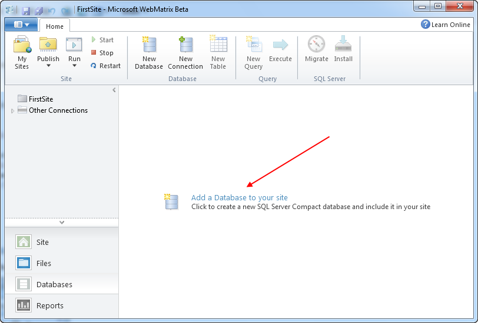
Task: Switch to the Reports workspace
Action: [x=62, y=305]
